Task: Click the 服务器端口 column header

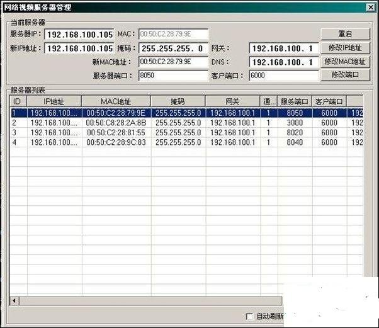Action: click(x=295, y=101)
